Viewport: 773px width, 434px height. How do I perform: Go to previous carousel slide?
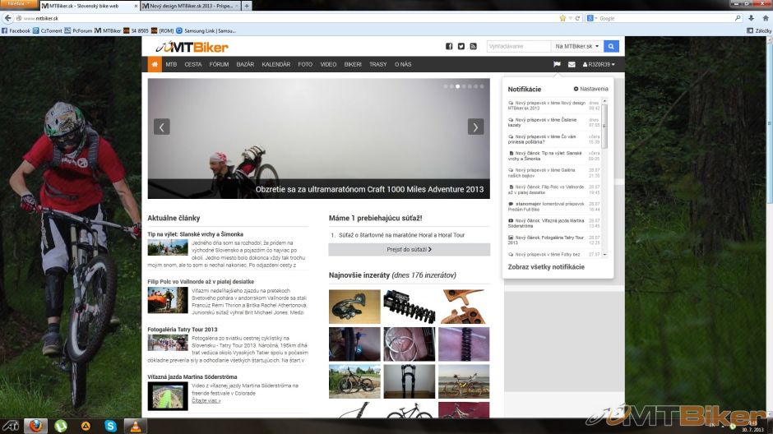coord(162,127)
